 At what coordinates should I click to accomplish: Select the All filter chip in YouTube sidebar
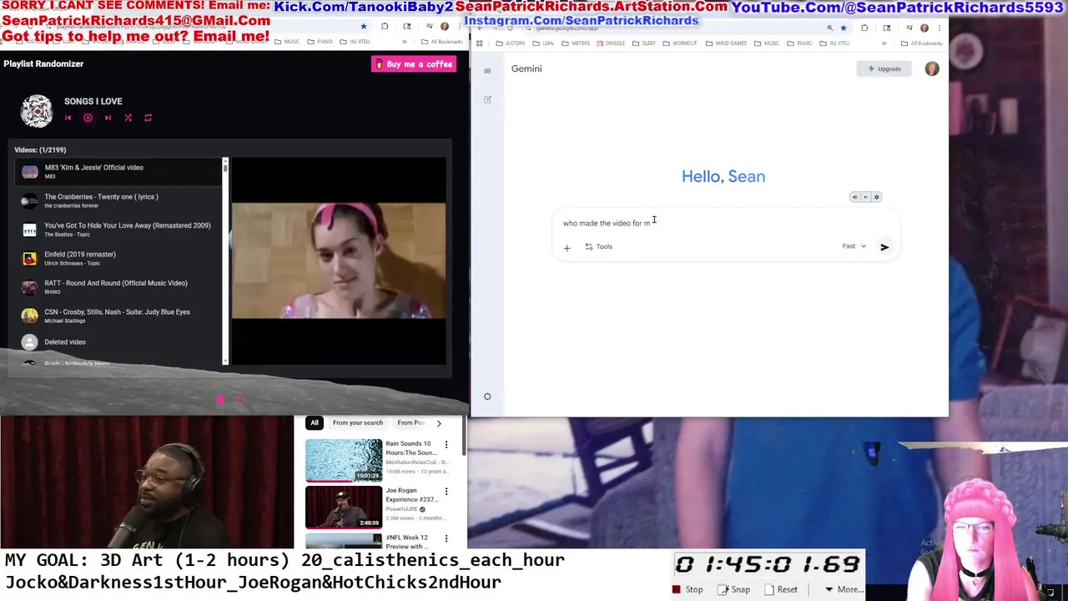[315, 423]
